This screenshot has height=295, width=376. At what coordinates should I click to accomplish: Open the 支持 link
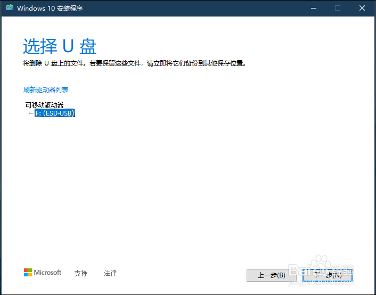[x=80, y=273]
